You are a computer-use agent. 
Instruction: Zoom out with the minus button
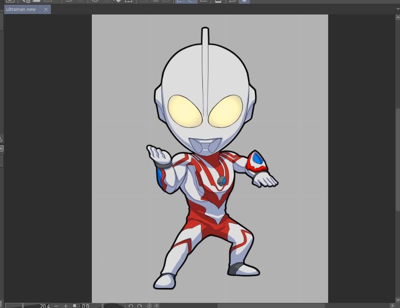coord(56,306)
